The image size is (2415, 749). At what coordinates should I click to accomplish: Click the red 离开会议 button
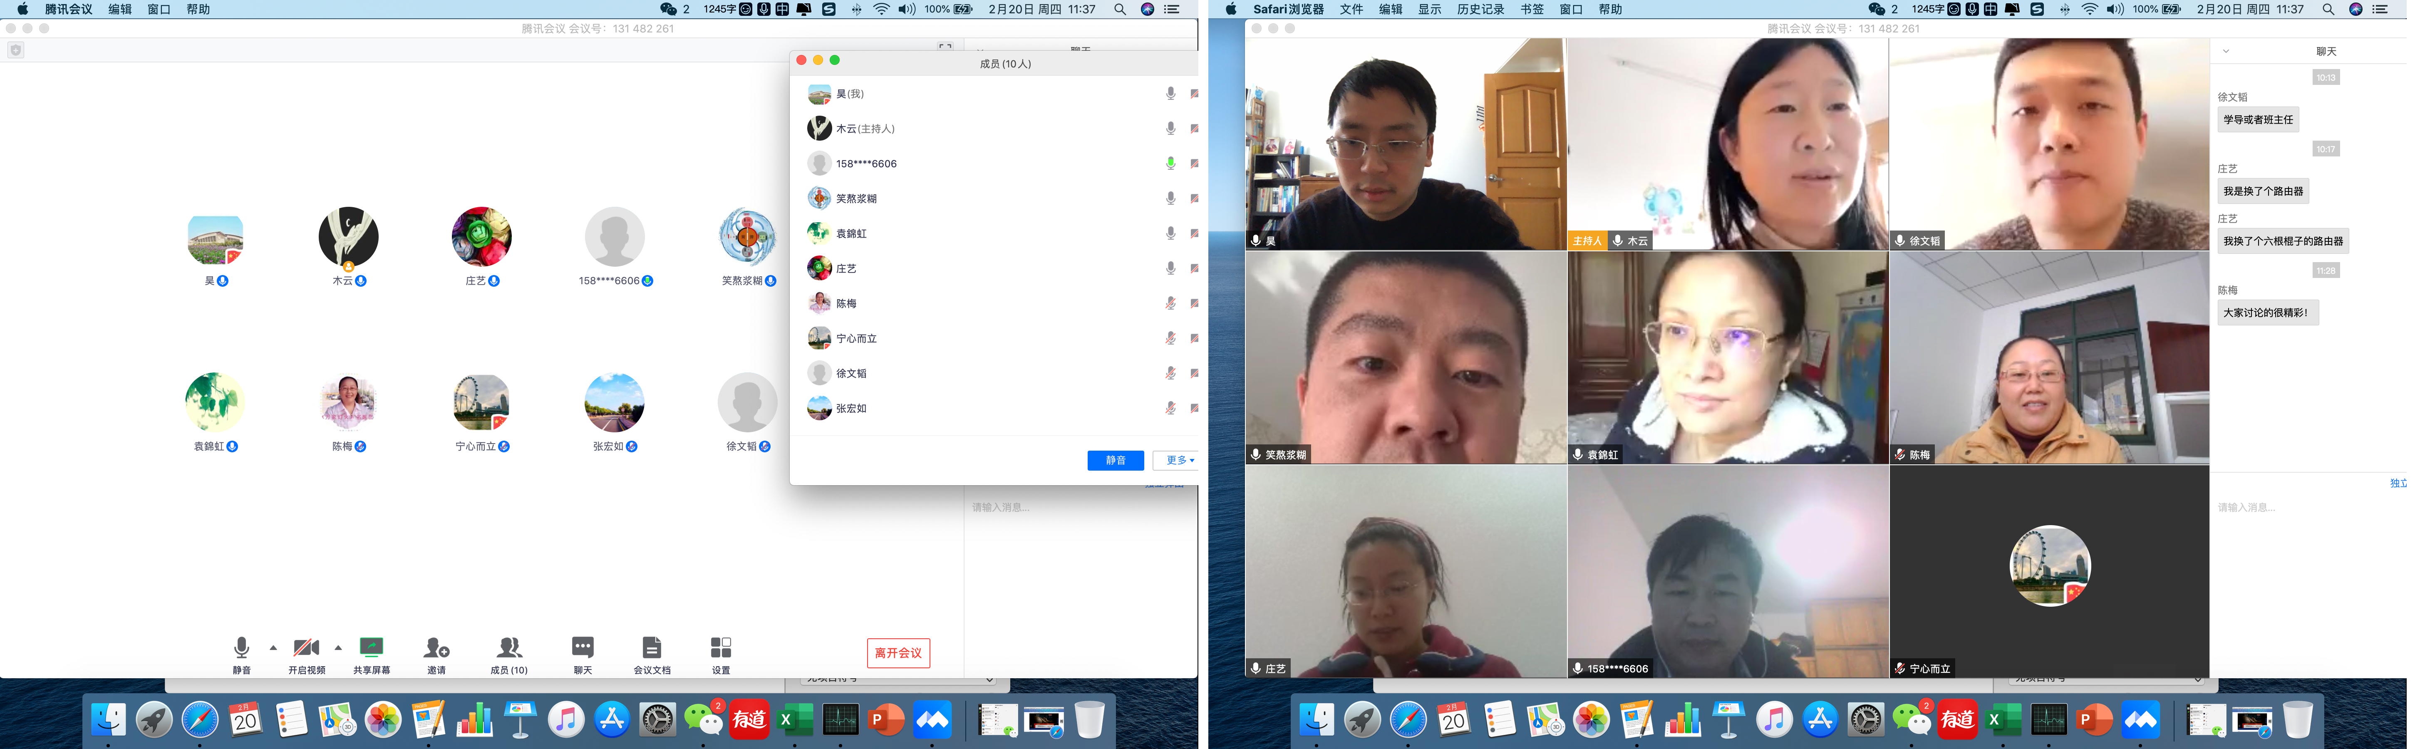(x=898, y=653)
